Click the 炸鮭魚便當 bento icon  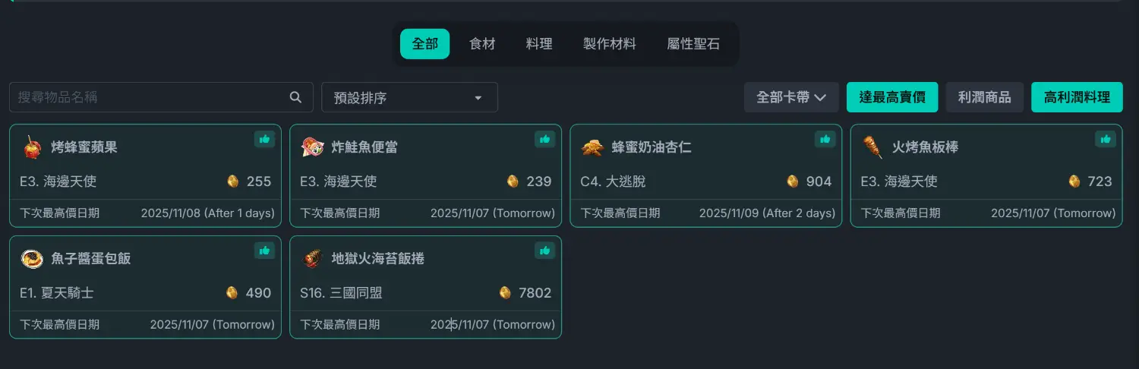click(x=312, y=147)
